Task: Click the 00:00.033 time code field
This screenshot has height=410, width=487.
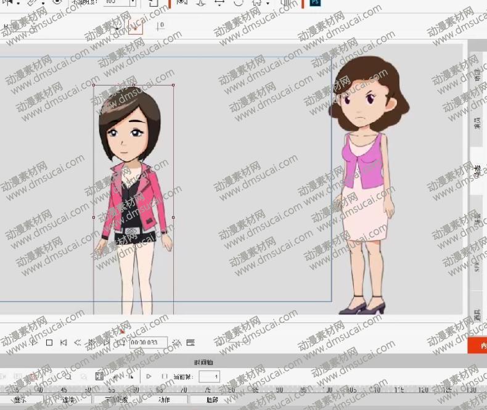Action: tap(148, 343)
